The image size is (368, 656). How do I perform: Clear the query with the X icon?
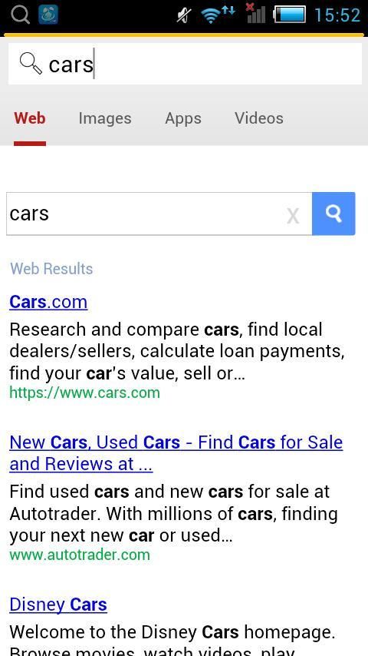293,216
